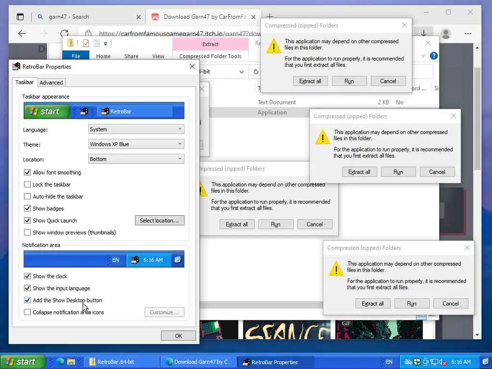
Task: Click Extract all in the dialog overlapping Edge's toolbar
Action: [310, 81]
